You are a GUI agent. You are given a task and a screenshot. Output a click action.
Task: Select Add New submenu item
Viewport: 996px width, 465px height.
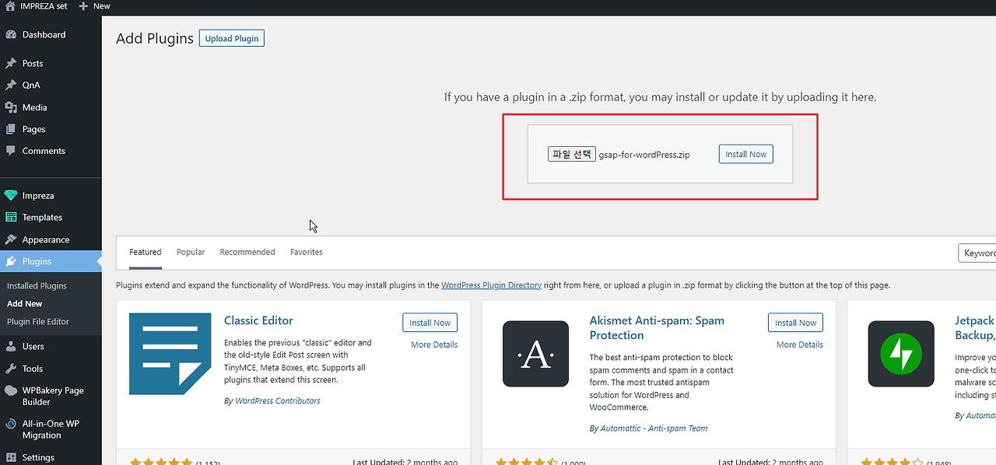coord(25,304)
